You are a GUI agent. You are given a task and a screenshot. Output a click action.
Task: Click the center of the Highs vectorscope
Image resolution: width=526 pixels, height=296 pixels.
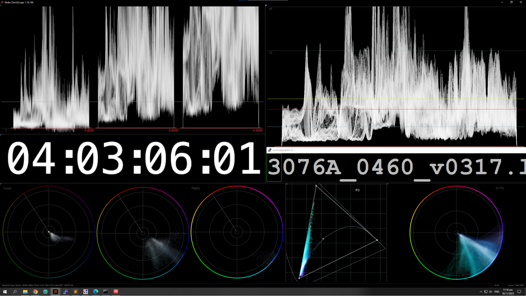[x=237, y=232]
